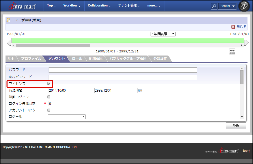Open the calendar picker beside the 有効期間 end date
The width and height of the screenshot is (253, 164).
140,91
